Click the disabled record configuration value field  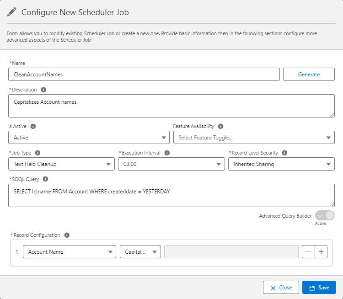point(231,252)
